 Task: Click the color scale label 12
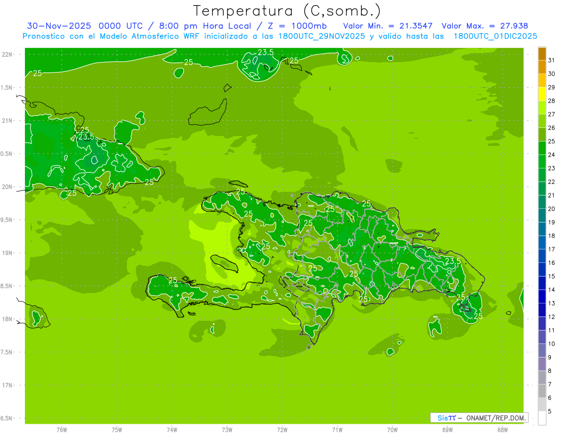[552, 317]
